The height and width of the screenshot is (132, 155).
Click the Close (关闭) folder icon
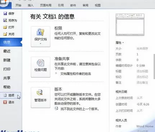5,34
